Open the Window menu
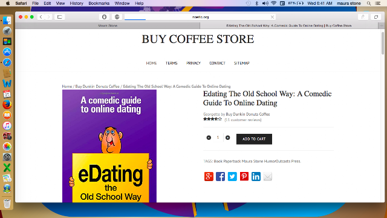This screenshot has height=218, width=387. pyautogui.click(x=122, y=3)
